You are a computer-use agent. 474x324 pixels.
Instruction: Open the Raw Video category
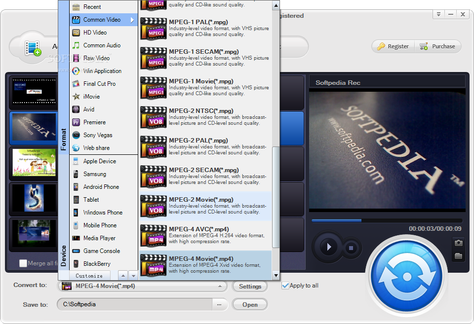[104, 58]
